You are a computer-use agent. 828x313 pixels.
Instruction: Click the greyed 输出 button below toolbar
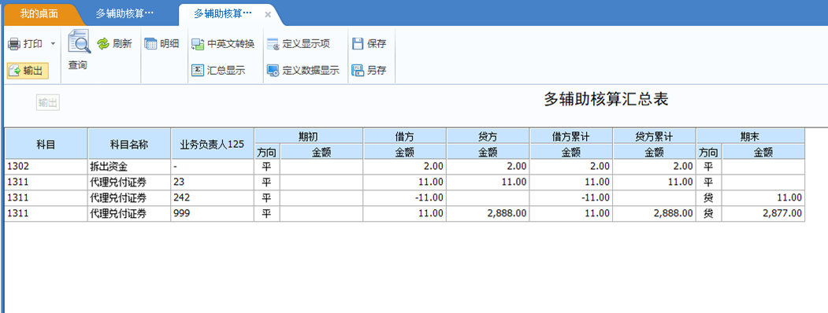click(x=48, y=103)
